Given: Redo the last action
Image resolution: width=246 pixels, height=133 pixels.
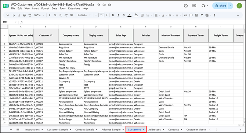Looking at the screenshot, I should 19,15.
